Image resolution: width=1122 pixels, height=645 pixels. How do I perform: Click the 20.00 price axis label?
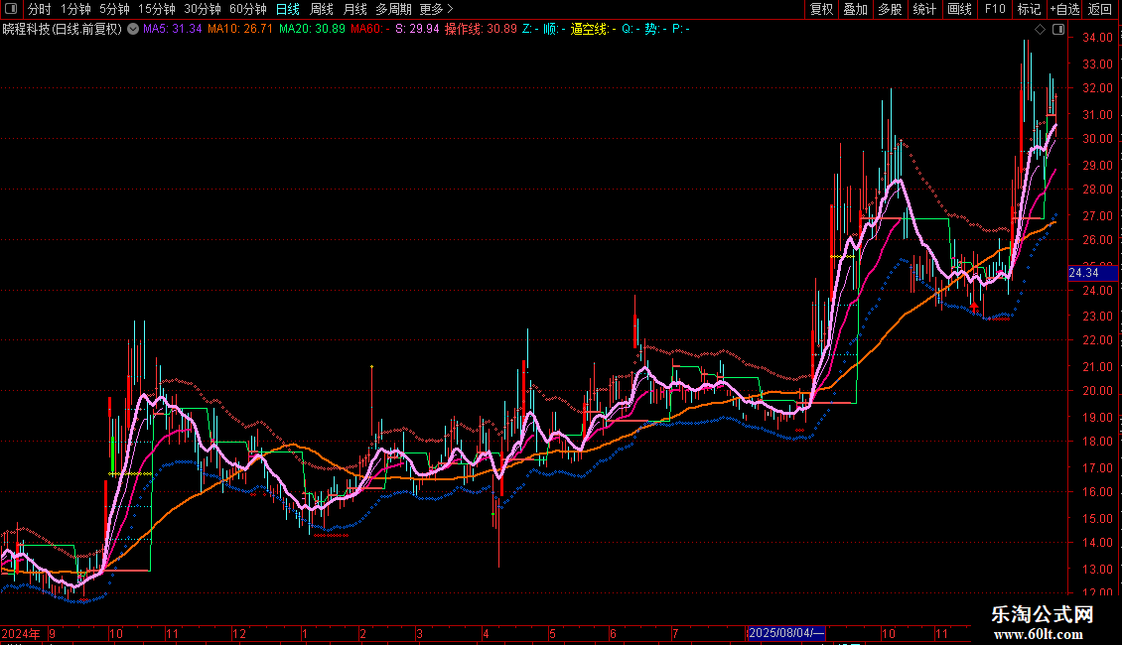[1097, 391]
